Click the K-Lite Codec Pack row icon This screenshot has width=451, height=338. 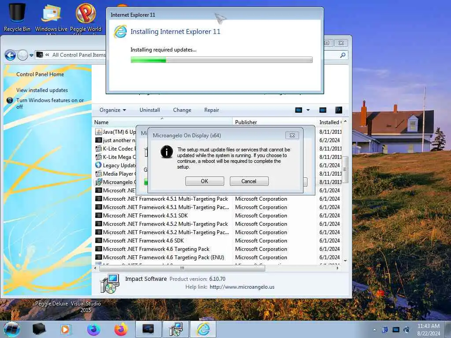point(98,149)
